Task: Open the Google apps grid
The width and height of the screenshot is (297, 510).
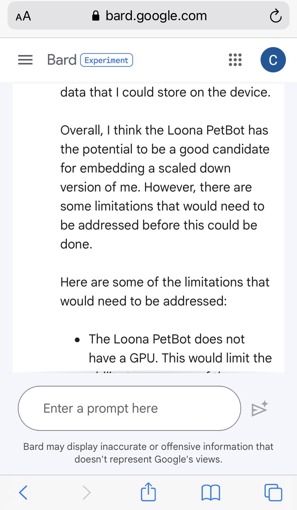Action: (235, 60)
